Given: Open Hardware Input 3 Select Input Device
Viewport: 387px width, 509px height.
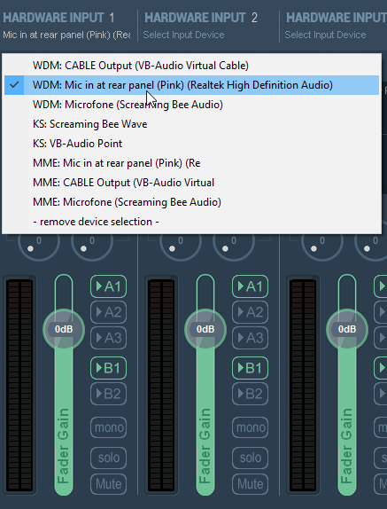Looking at the screenshot, I should 325,35.
